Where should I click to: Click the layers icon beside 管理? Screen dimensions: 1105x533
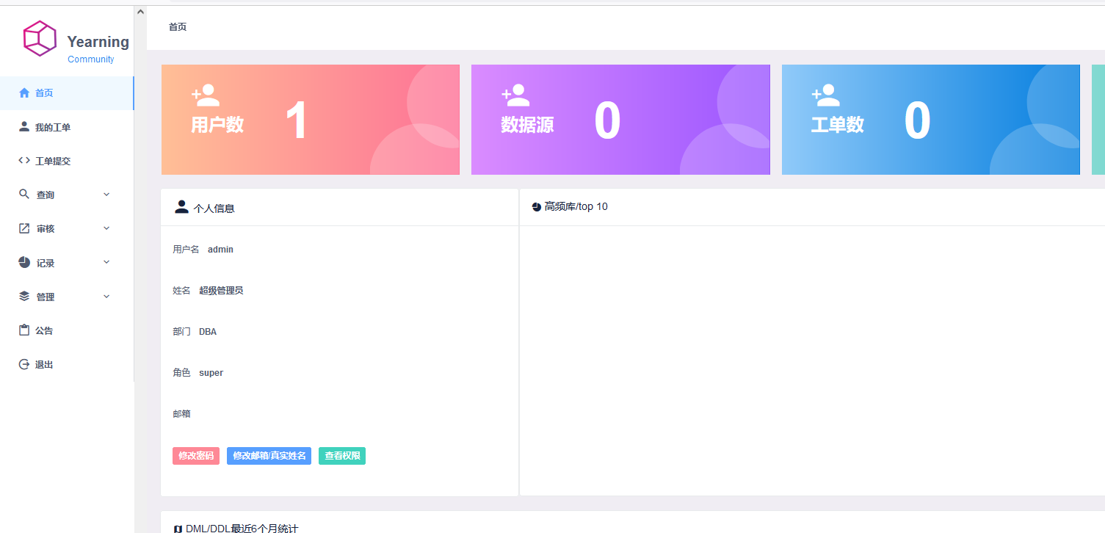[x=24, y=296]
